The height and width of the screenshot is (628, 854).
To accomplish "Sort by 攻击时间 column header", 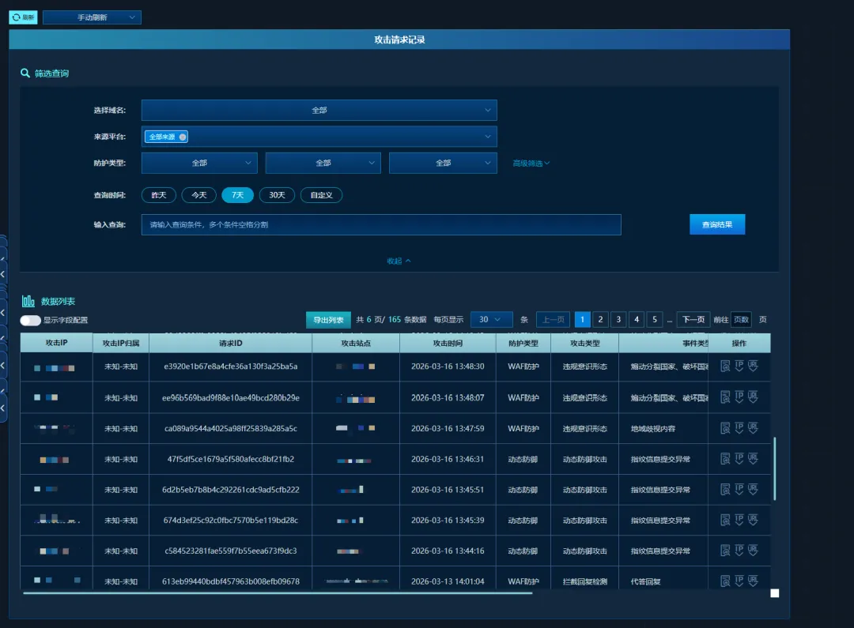I will coord(448,343).
